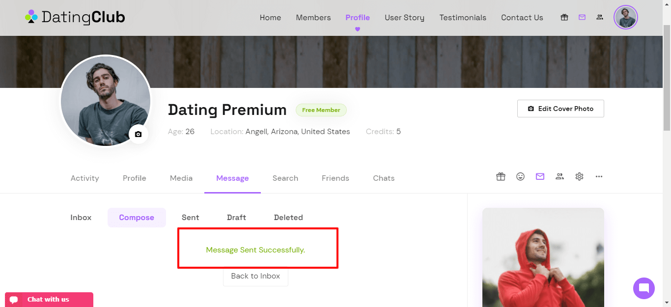Click the envelope icon in profile toolbar

tap(540, 176)
